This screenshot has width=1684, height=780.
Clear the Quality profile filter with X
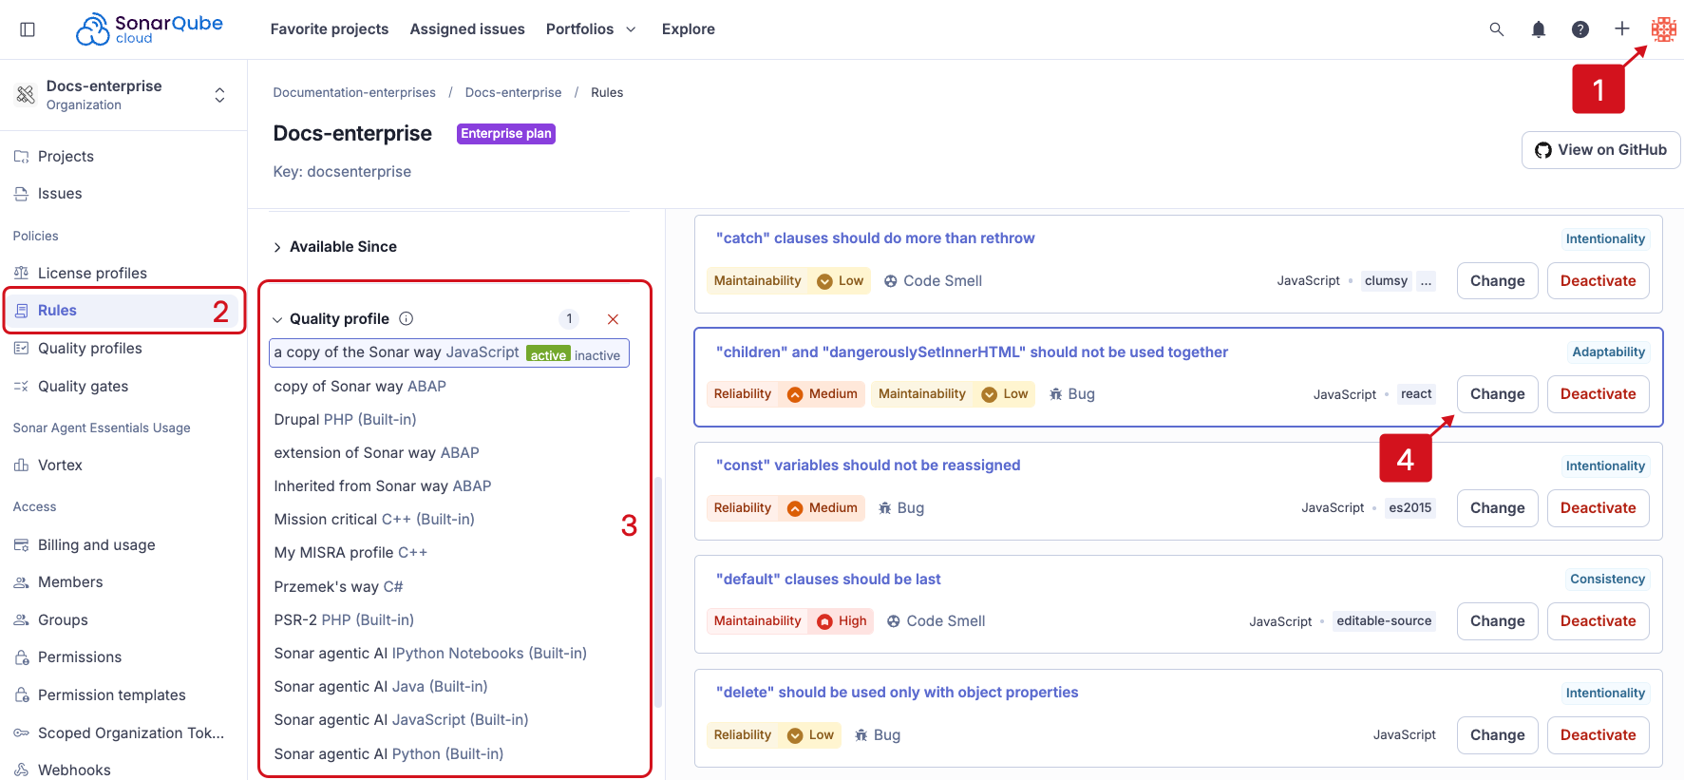coord(613,319)
